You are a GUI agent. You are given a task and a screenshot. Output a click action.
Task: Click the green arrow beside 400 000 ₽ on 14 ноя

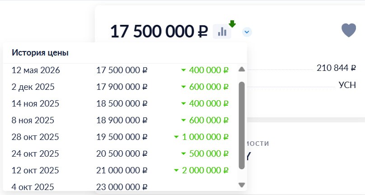tap(183, 103)
